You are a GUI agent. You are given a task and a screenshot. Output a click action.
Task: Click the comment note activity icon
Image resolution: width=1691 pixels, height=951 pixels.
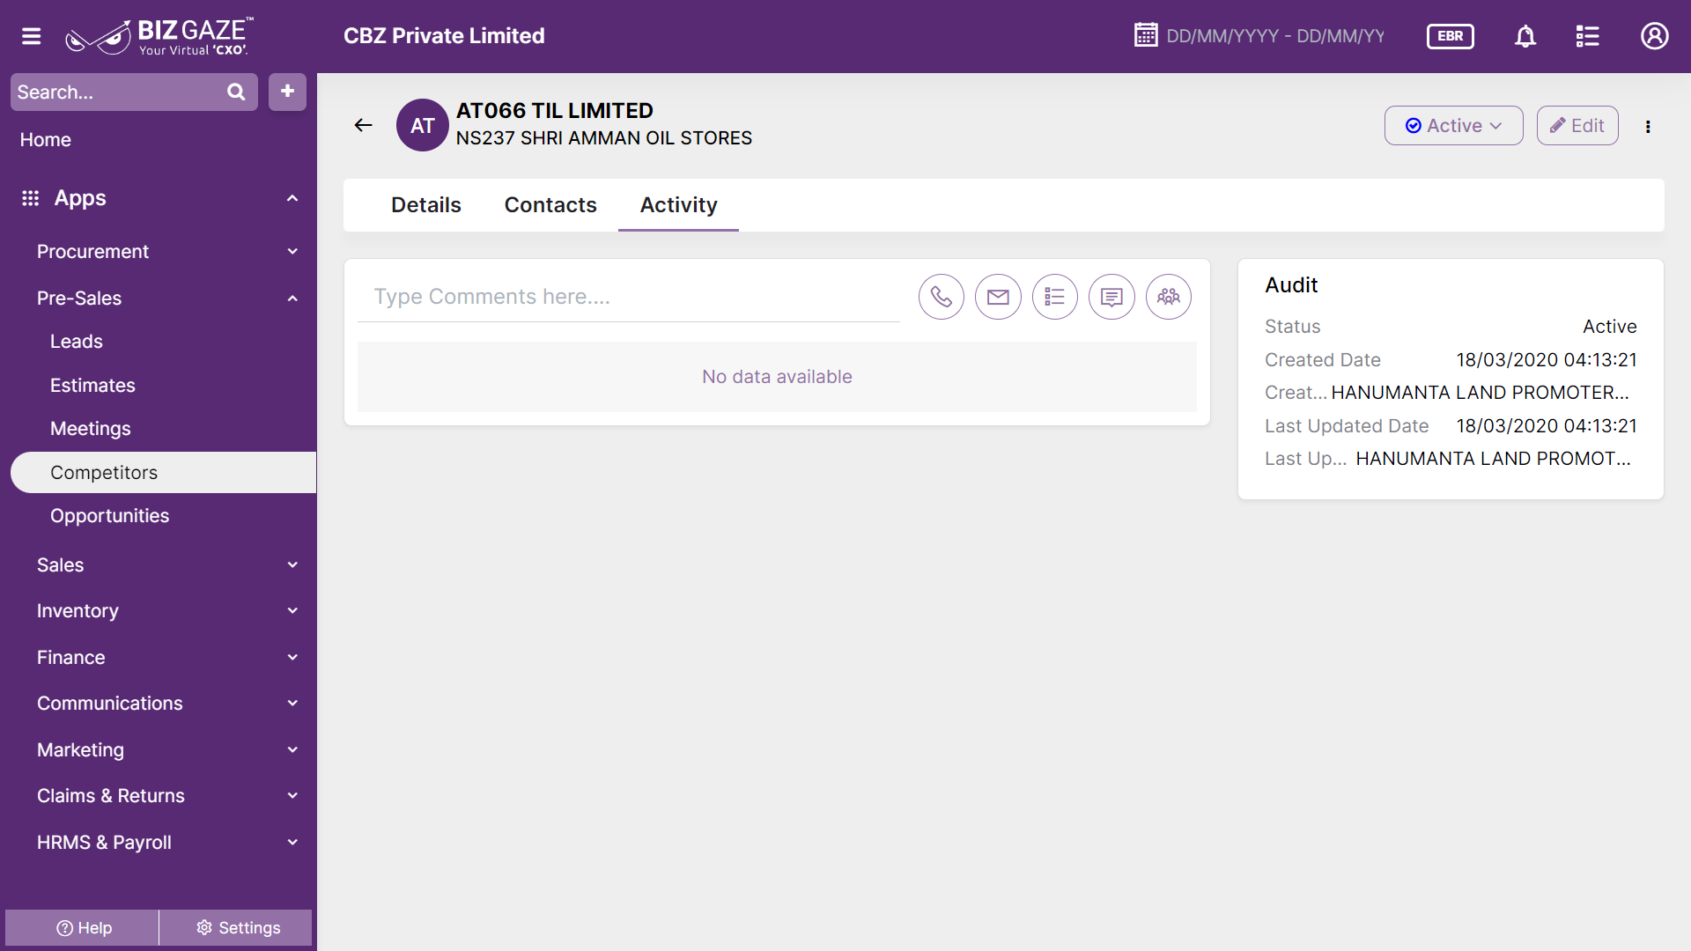(x=1111, y=297)
